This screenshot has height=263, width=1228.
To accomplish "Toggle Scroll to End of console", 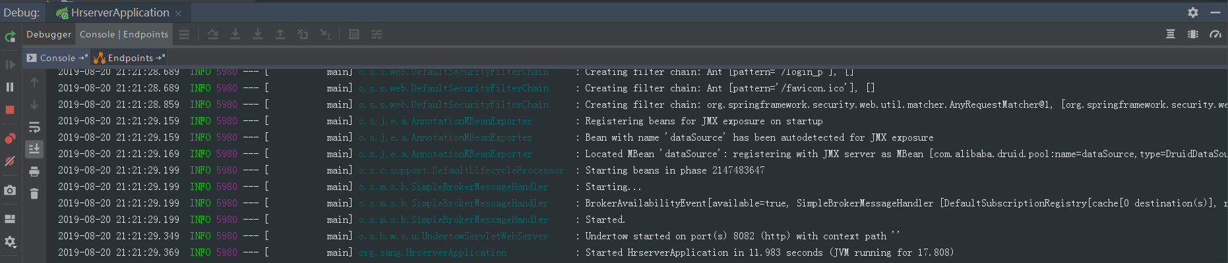I will click(34, 149).
